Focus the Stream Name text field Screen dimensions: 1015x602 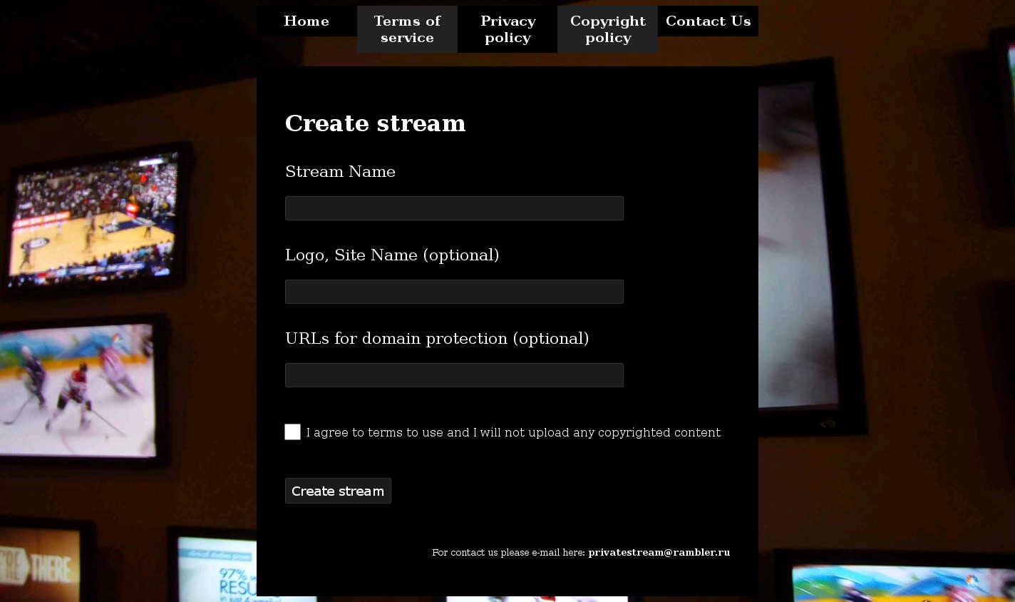tap(454, 208)
